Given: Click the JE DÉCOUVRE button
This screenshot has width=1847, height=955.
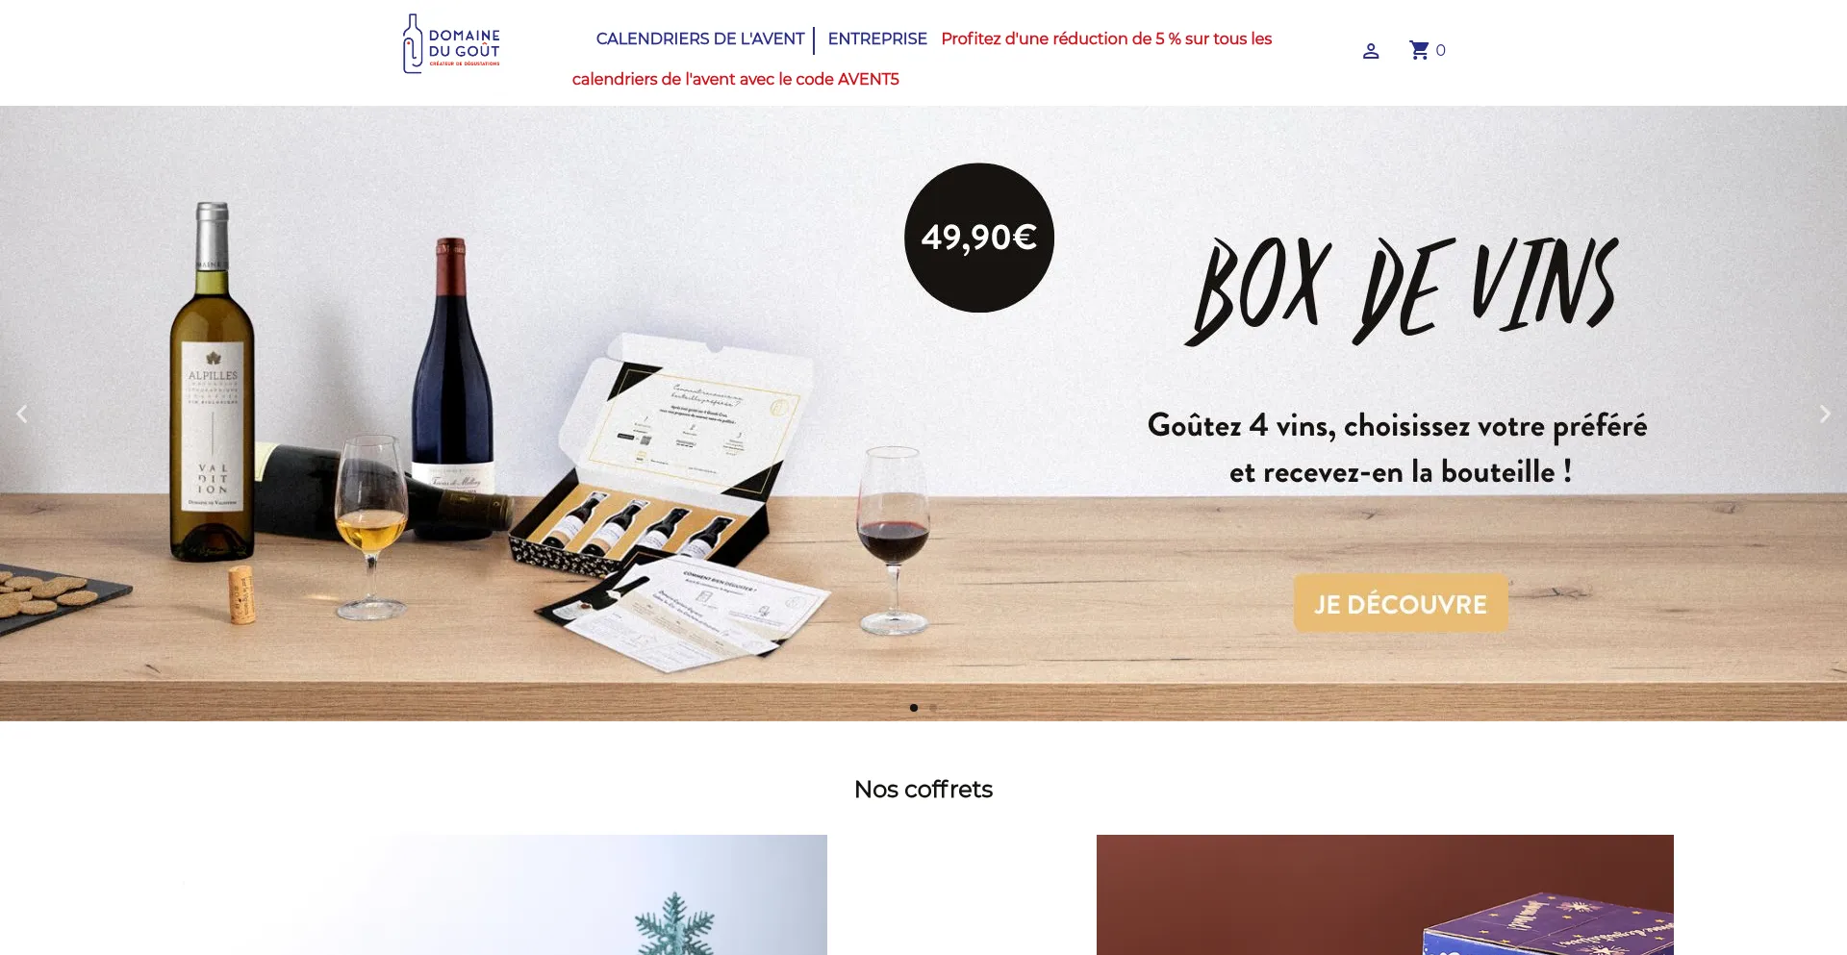Looking at the screenshot, I should (1401, 604).
